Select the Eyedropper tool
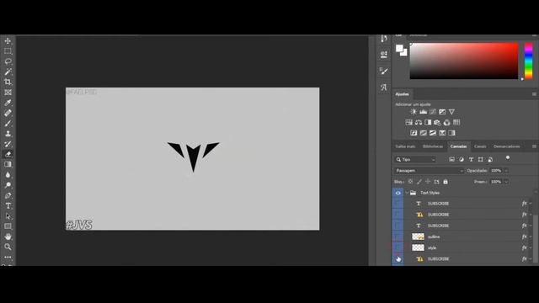Screen dimensions: 539x303 point(8,103)
